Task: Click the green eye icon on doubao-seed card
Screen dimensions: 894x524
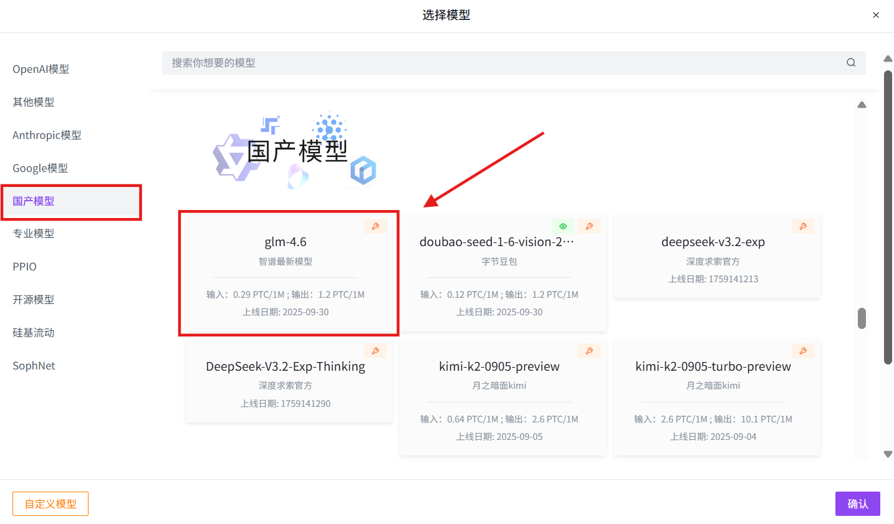Action: 563,226
